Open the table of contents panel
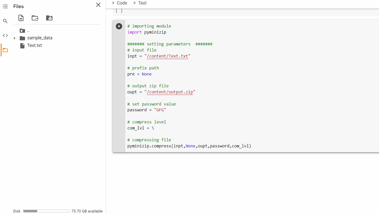The width and height of the screenshot is (379, 214). pos(5,6)
